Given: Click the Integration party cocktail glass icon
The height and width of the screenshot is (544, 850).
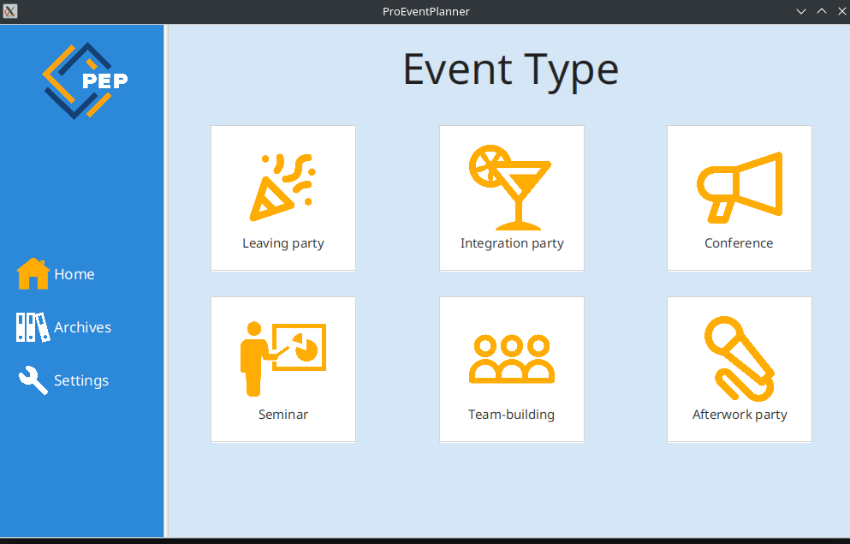Looking at the screenshot, I should [x=511, y=184].
